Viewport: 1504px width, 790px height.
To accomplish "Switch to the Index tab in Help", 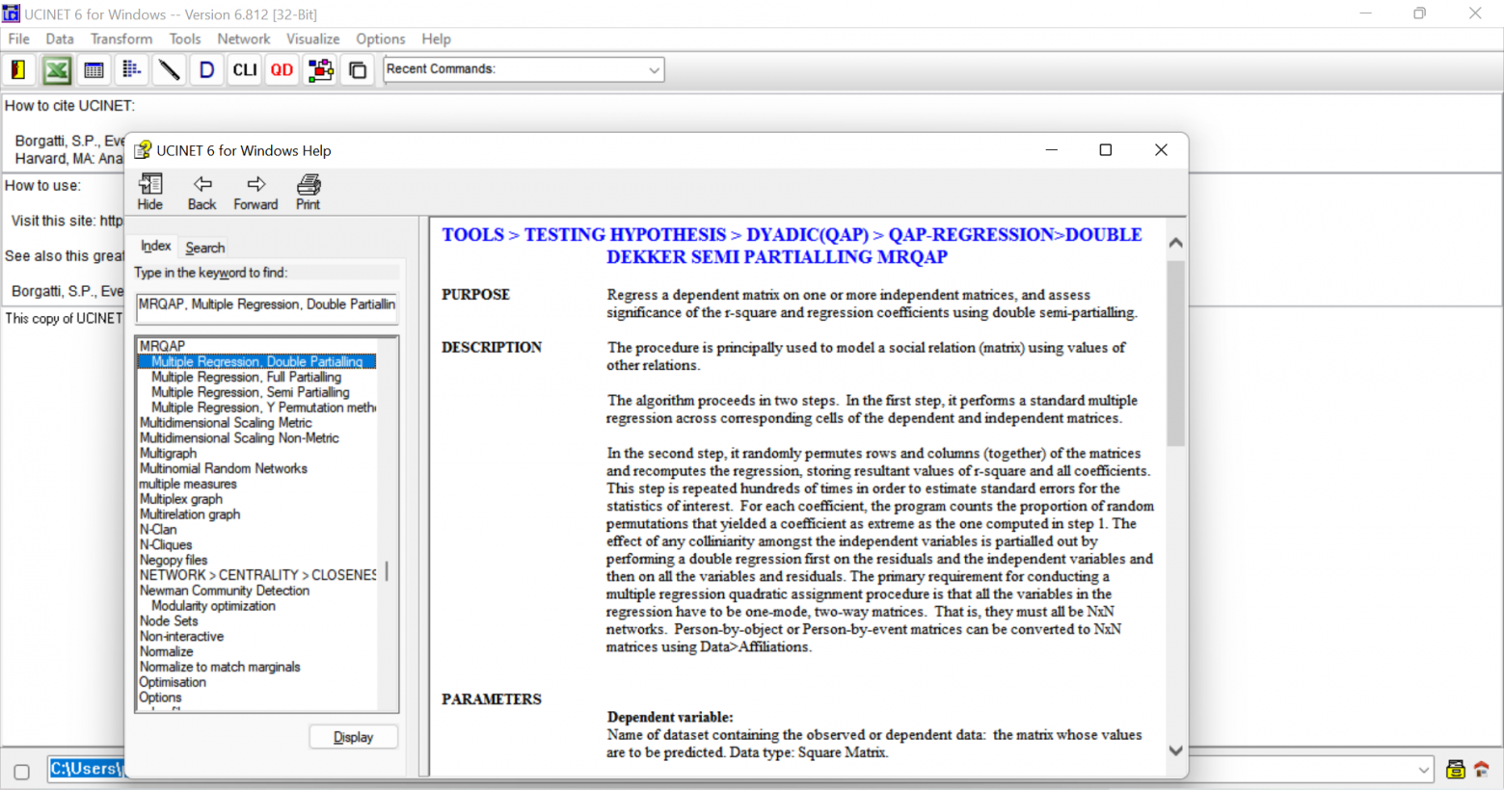I will point(155,247).
